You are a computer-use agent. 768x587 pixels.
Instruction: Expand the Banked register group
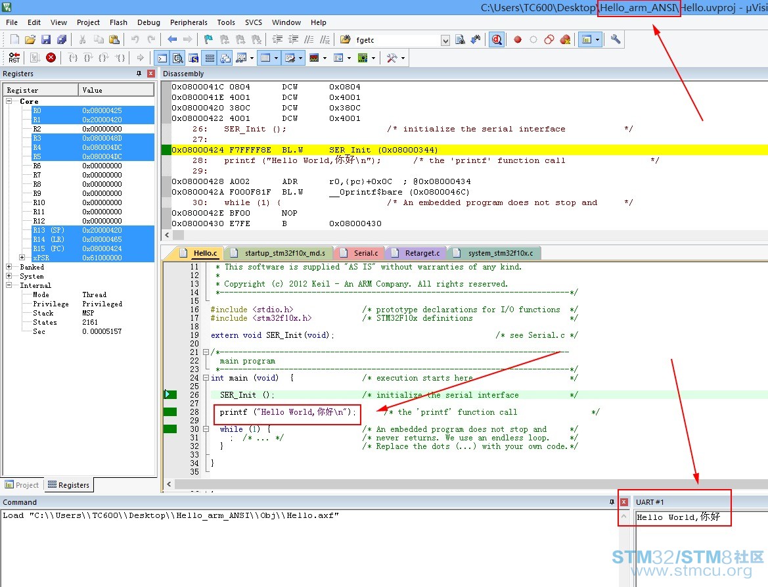(x=9, y=267)
